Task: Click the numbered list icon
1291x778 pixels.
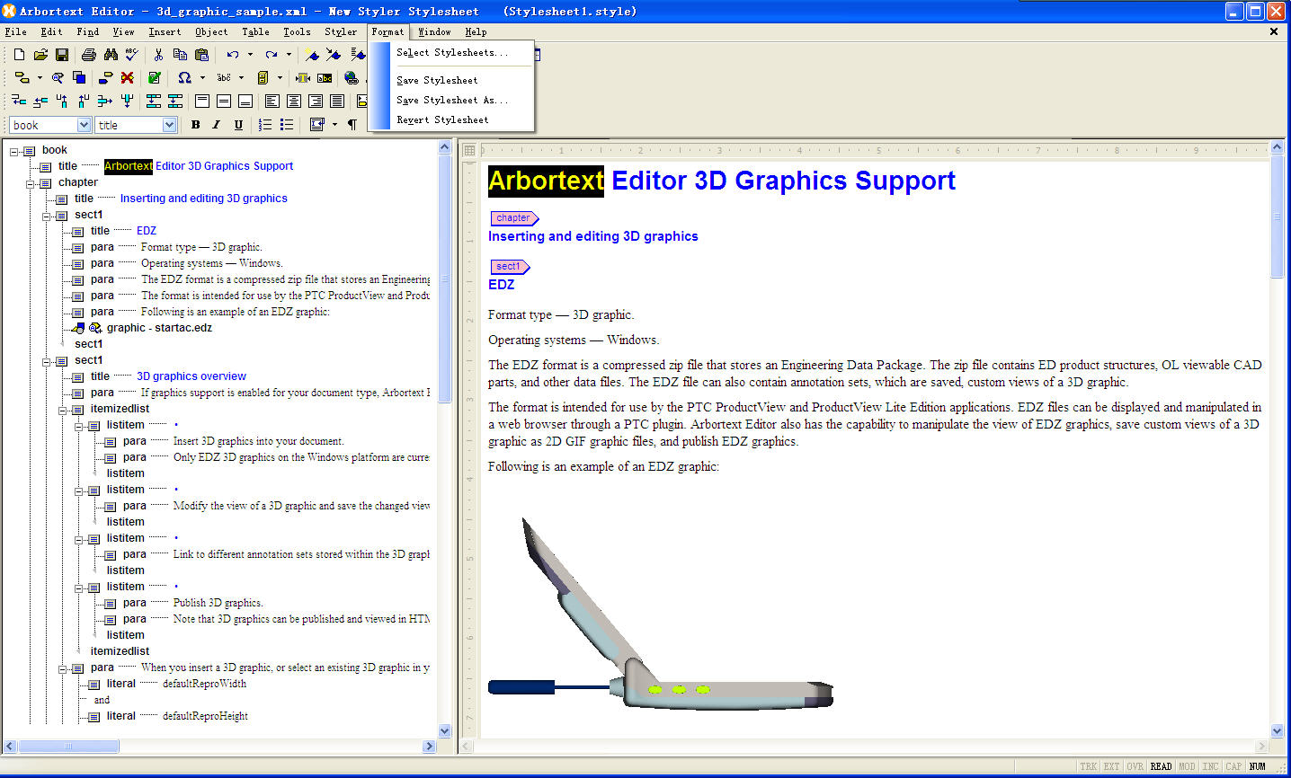Action: point(265,125)
